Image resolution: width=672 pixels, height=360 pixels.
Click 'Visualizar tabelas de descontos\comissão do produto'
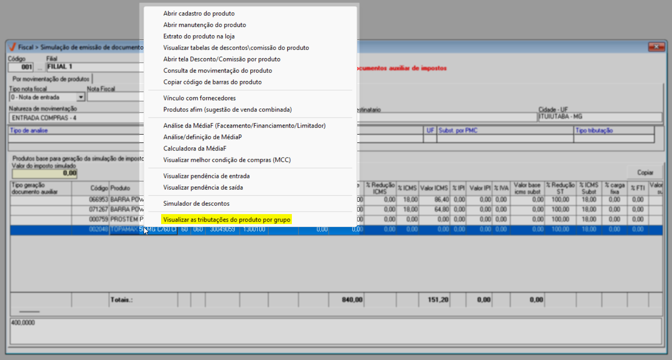coord(236,48)
